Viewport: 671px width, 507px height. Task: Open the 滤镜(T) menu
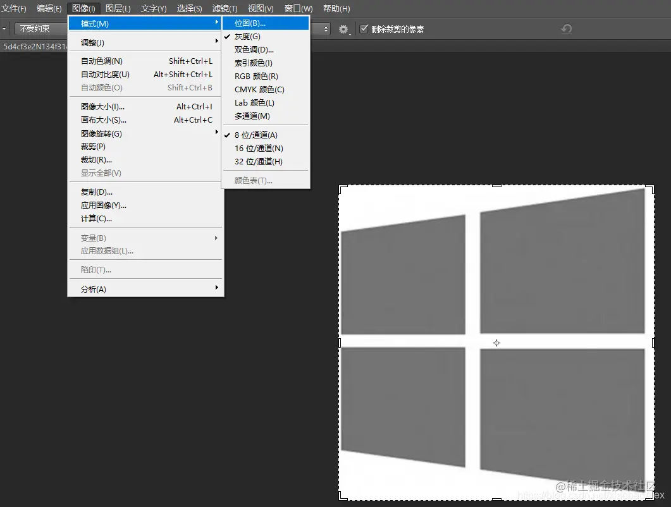tap(225, 8)
